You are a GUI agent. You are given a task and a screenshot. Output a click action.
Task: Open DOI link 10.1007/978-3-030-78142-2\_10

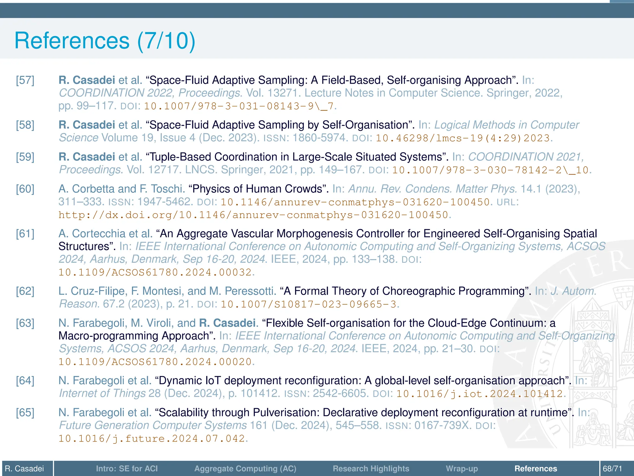[x=490, y=170]
